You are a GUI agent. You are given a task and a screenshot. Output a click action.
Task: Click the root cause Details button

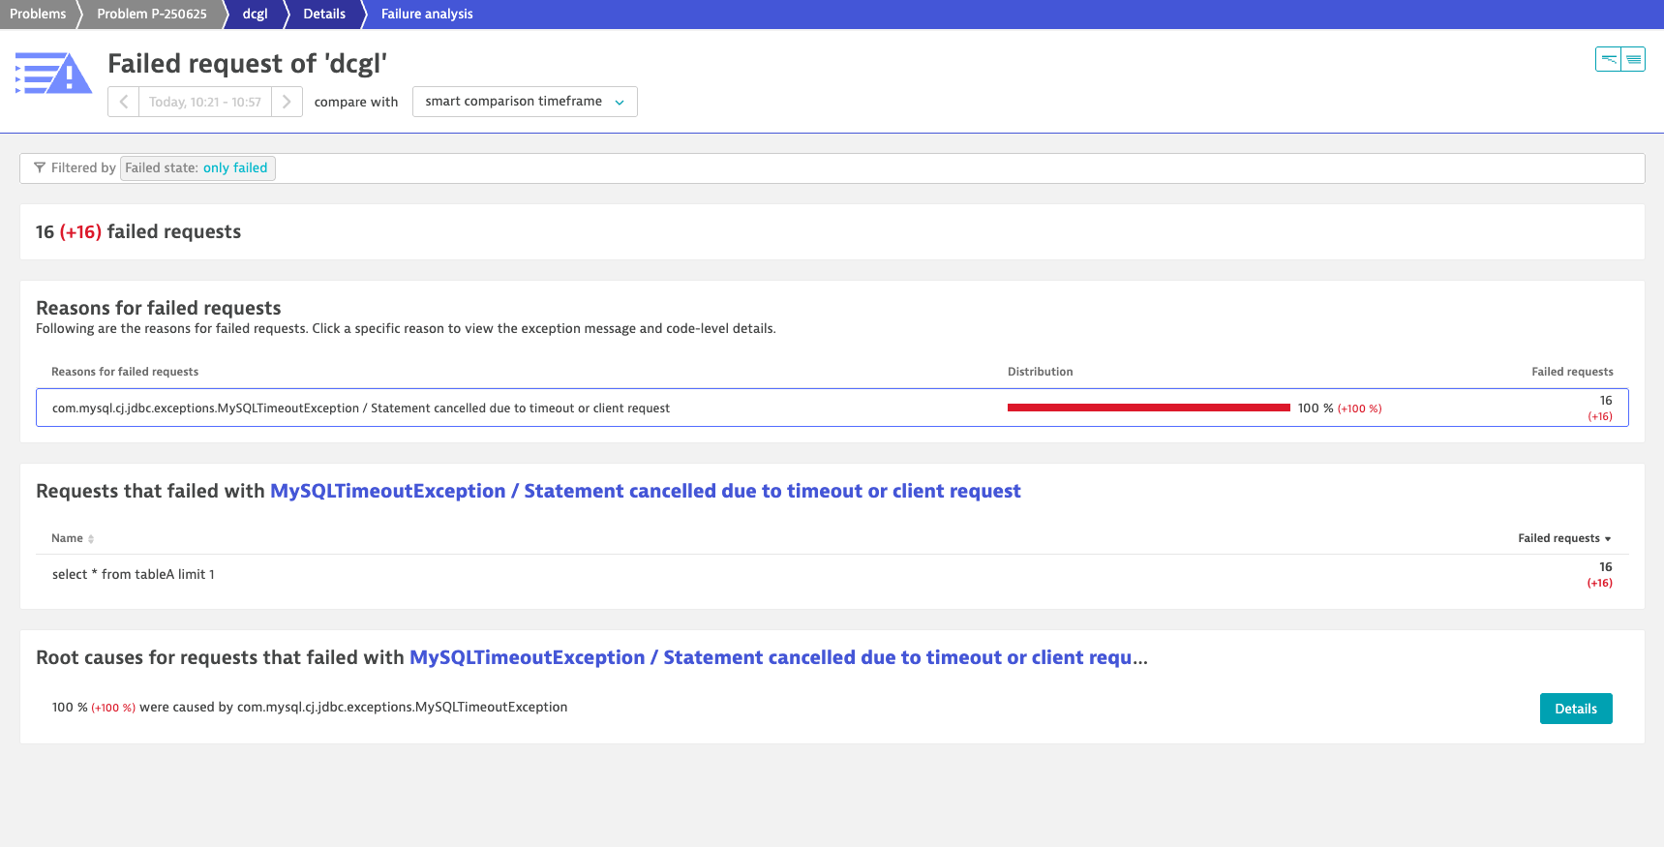(1575, 709)
